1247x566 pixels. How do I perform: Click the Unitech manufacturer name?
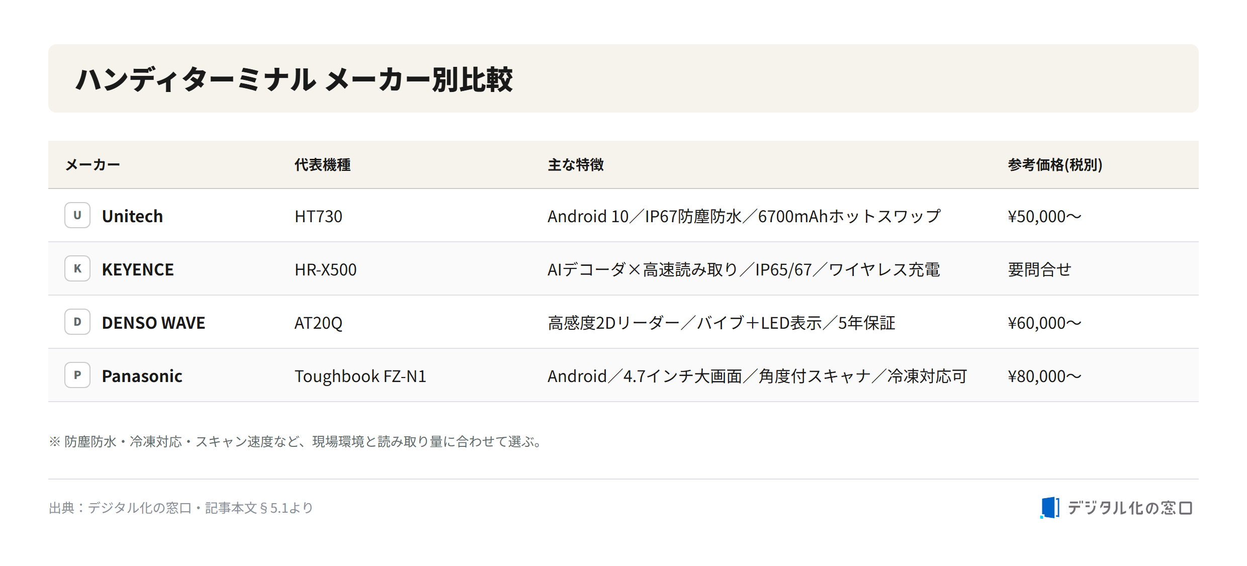click(x=132, y=216)
